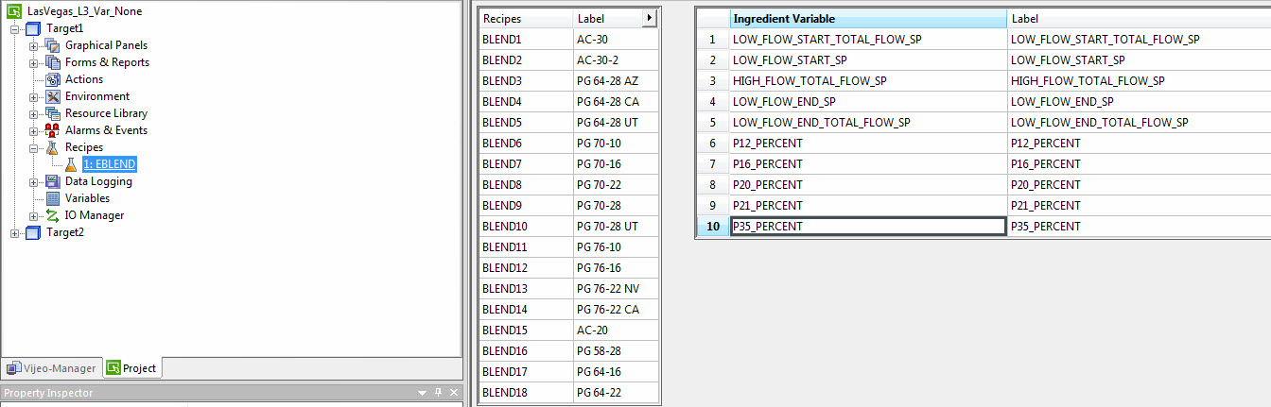Select row header 5 in ingredient table
The image size is (1271, 407).
(x=712, y=123)
